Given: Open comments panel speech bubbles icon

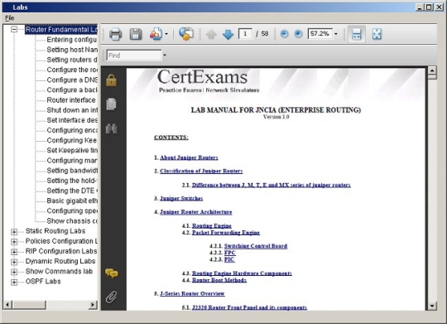Looking at the screenshot, I should click(112, 273).
